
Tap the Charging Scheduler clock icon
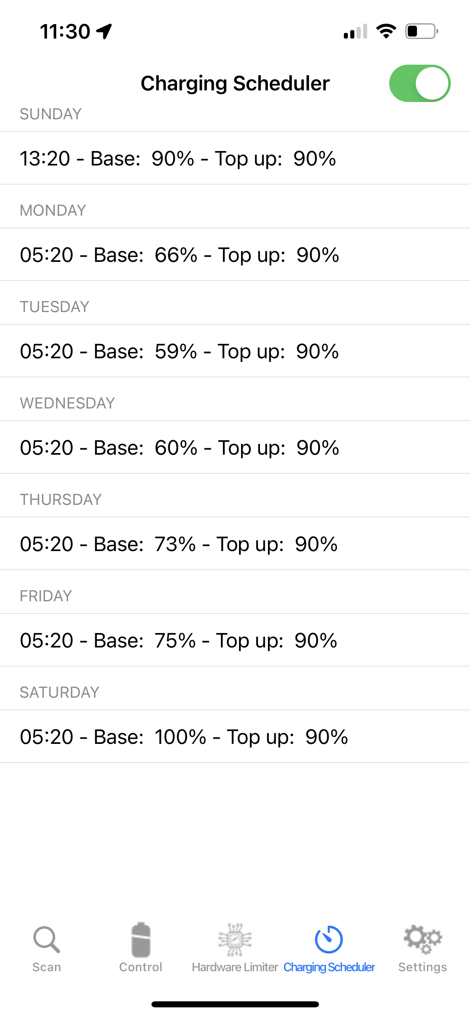(x=329, y=939)
